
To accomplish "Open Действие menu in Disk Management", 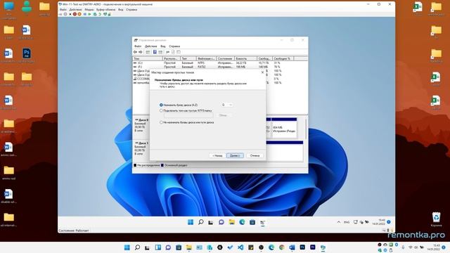I will pos(150,46).
